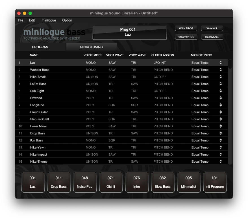
Task: Open microtuning dropdown for Offworld
Action: (221, 98)
